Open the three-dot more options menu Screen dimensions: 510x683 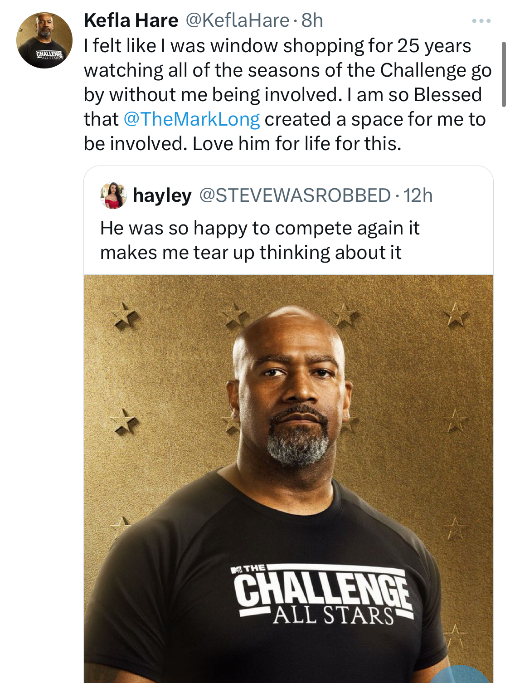click(x=481, y=21)
